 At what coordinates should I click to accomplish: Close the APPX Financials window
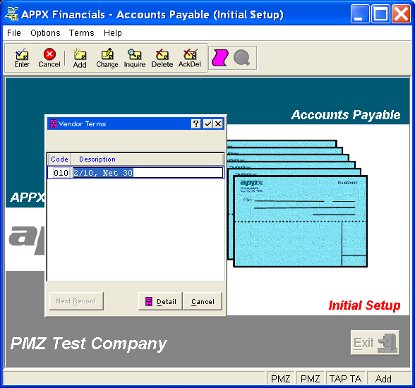401,13
